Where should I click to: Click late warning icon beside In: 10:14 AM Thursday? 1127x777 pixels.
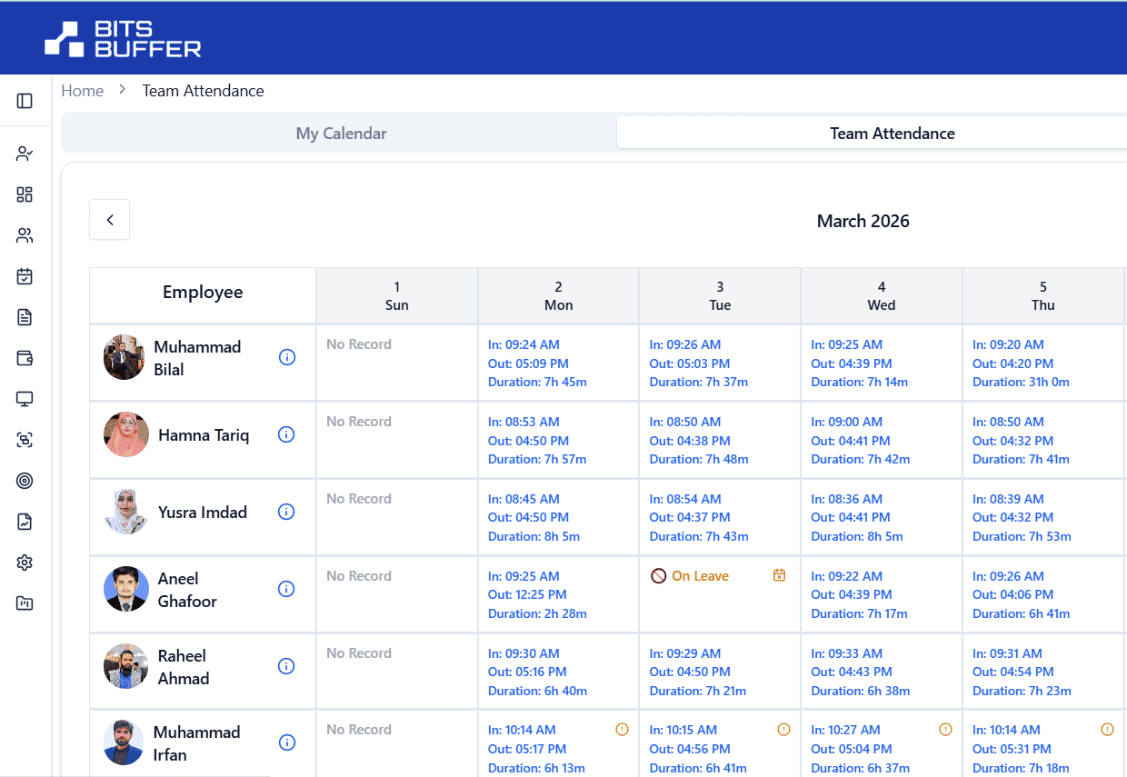coord(1107,729)
